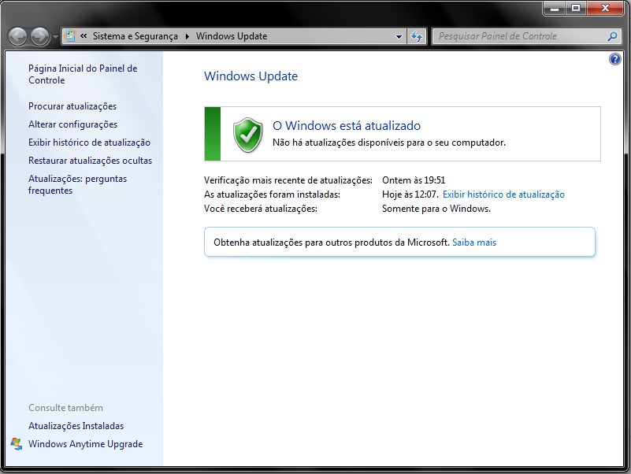Click the Windows flag icon beside Anytime Upgrade

click(x=17, y=444)
